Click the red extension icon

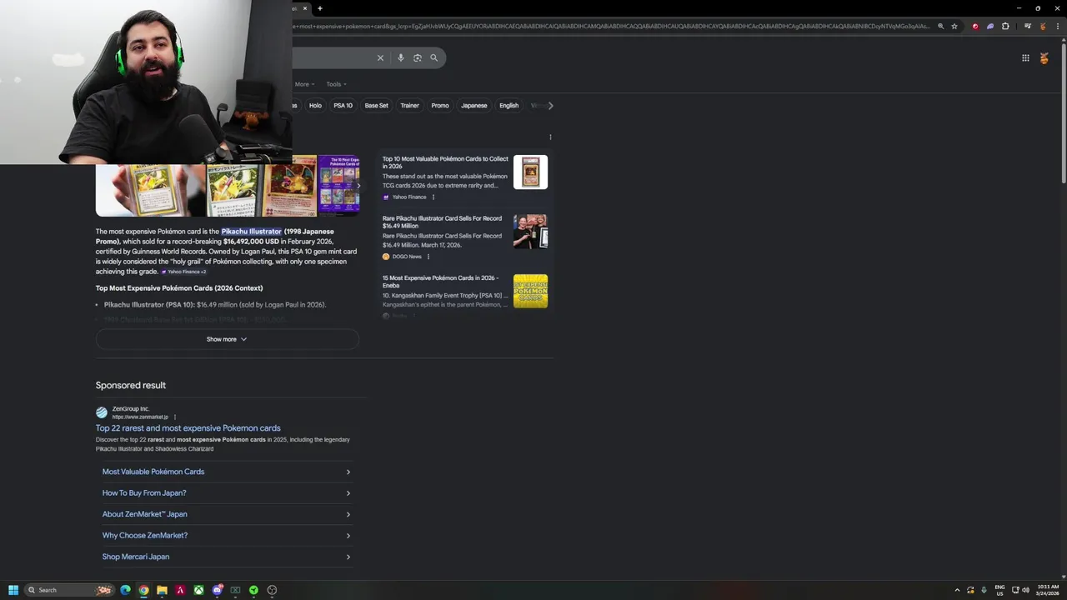click(975, 26)
